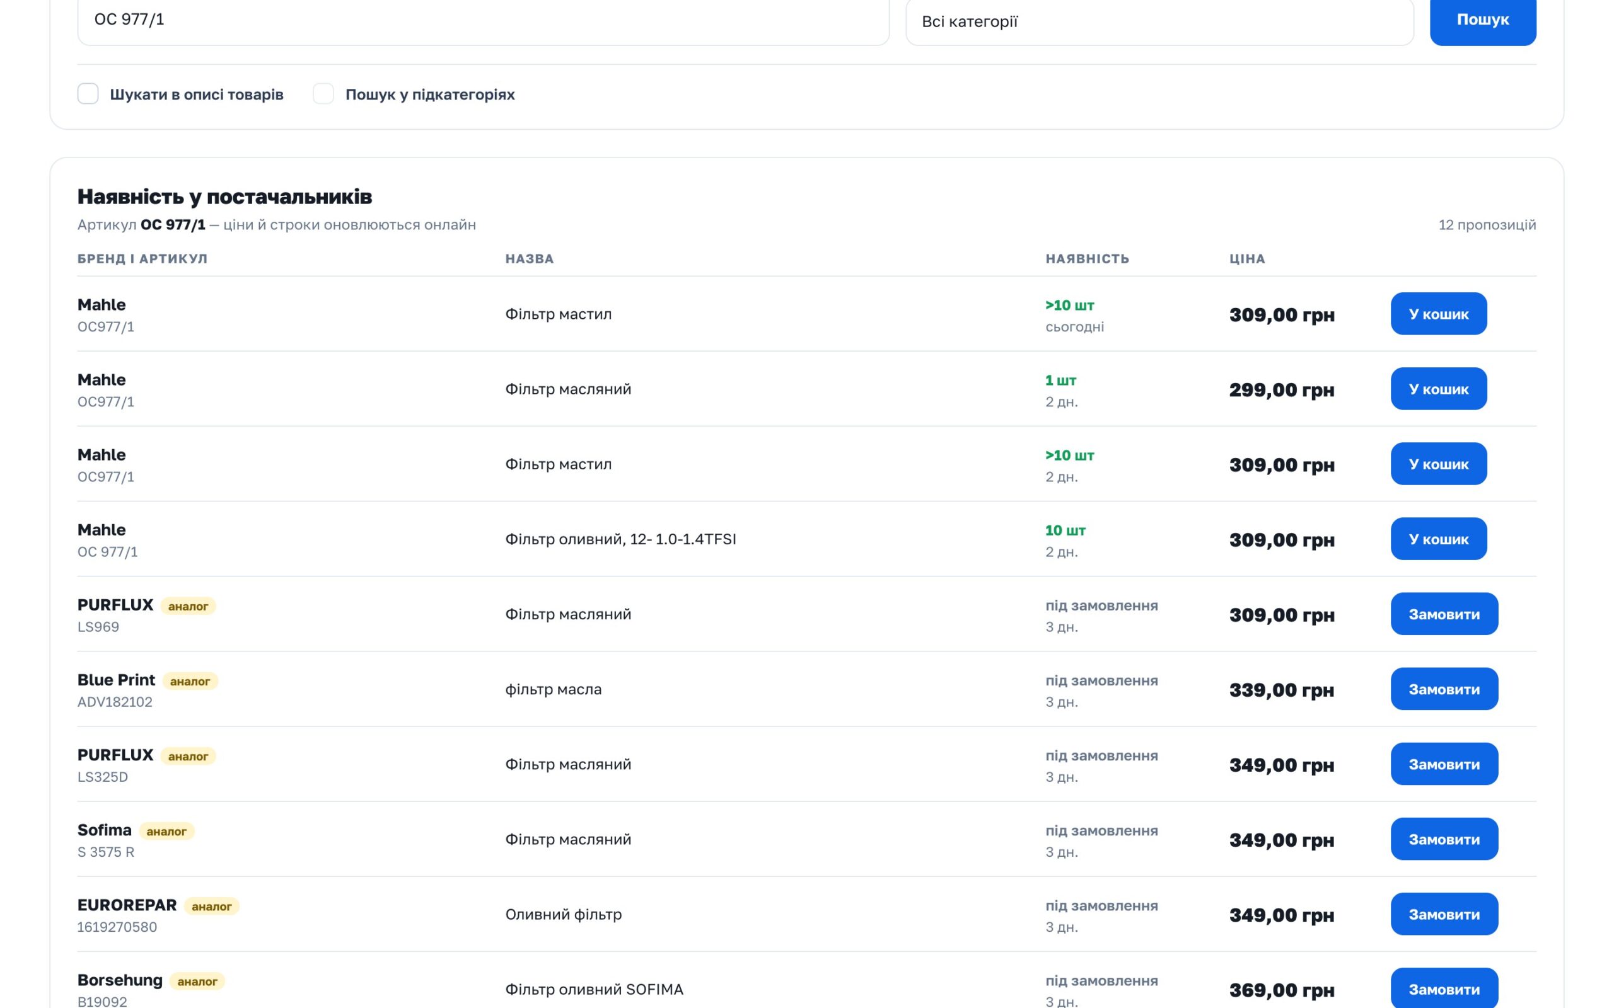This screenshot has width=1614, height=1008.
Task: Click the 'Оливний фільтр' product name
Action: (564, 915)
